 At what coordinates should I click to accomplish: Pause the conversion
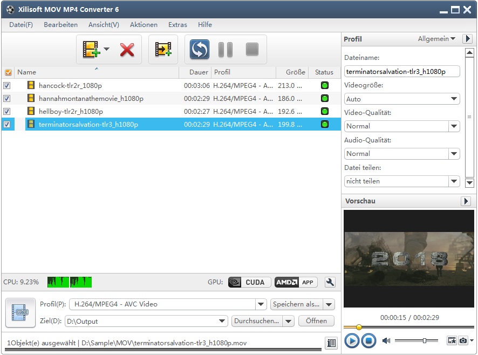click(226, 50)
